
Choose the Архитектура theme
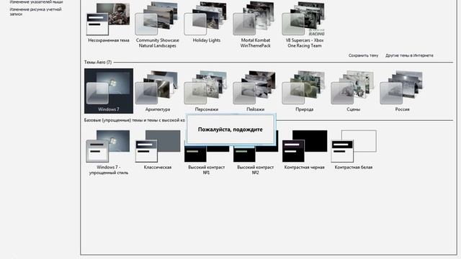point(157,91)
